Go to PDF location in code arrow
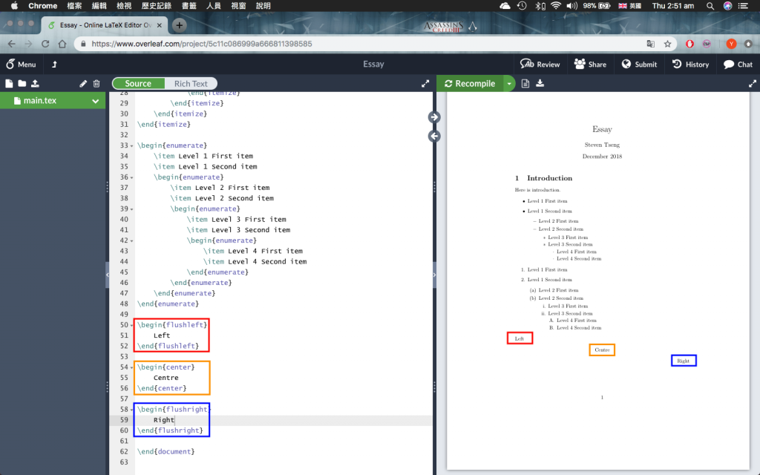 [434, 137]
